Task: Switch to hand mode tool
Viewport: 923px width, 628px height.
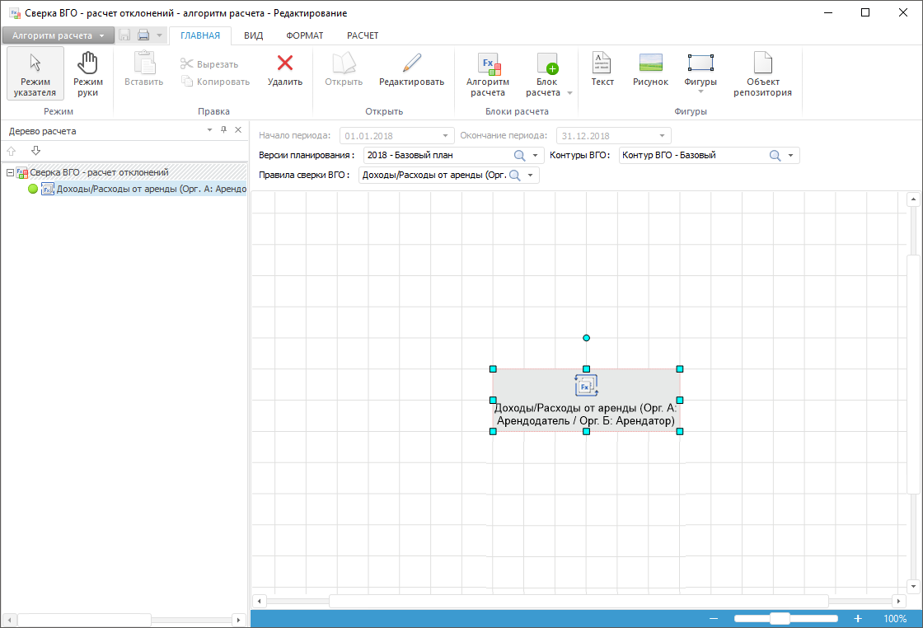Action: coord(87,73)
